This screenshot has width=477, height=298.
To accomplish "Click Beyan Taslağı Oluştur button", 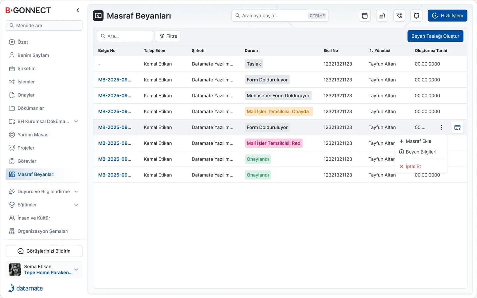I will click(435, 36).
